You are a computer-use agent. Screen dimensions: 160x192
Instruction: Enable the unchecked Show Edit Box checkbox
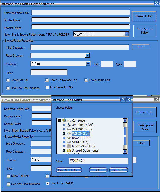[x=8, y=80]
